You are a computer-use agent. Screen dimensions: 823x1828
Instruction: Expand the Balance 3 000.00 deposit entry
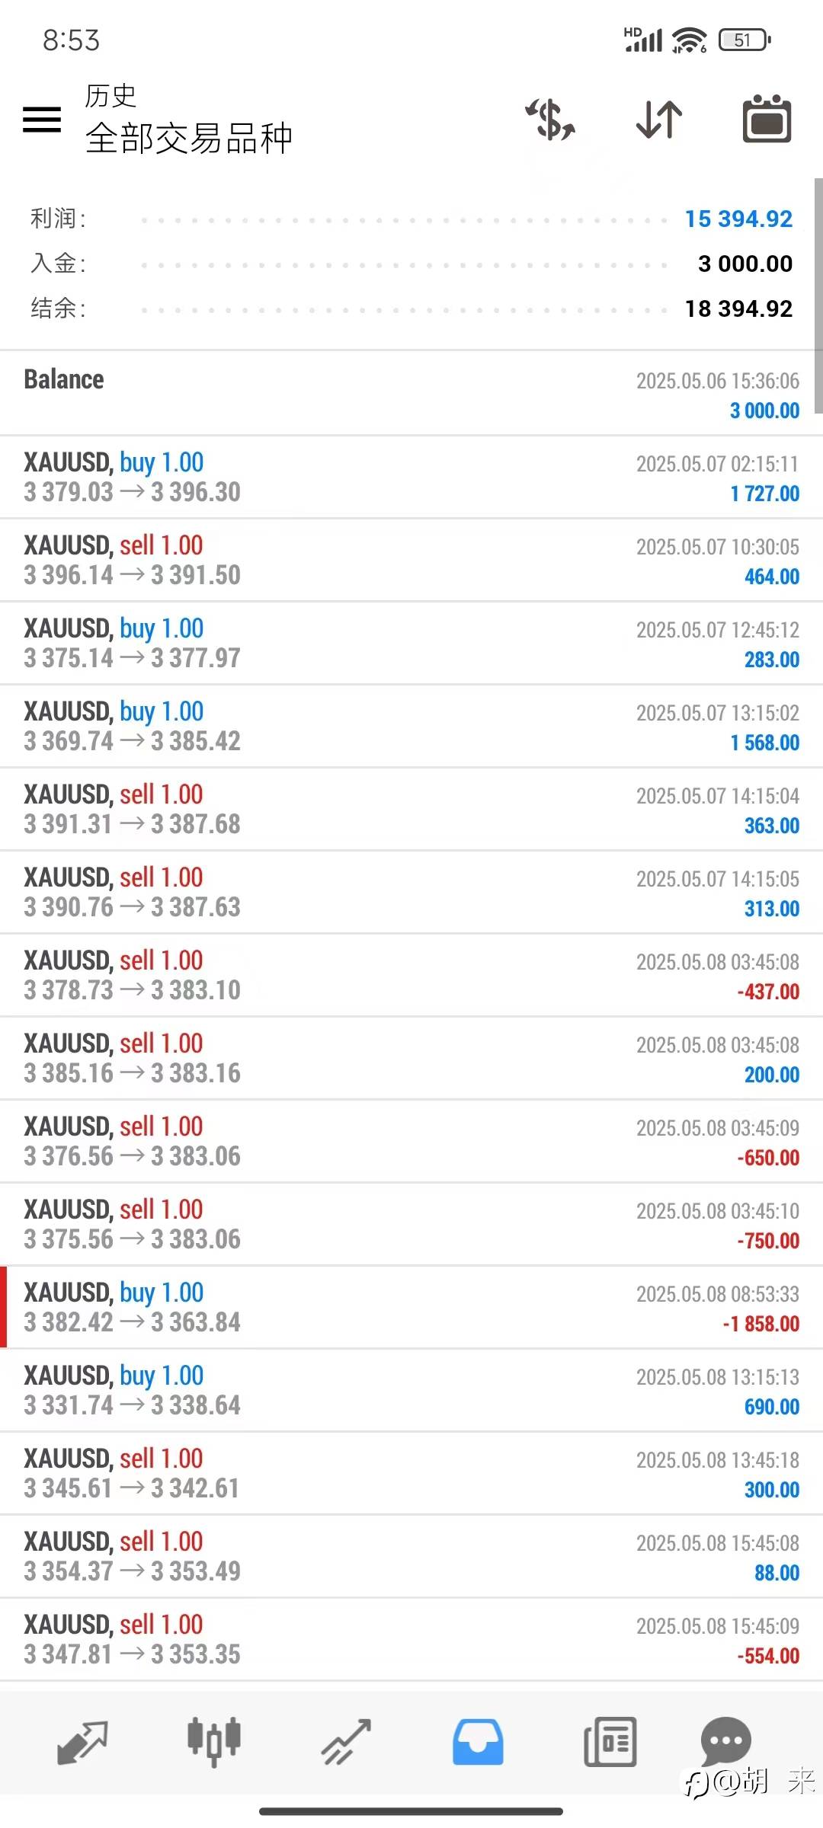411,394
